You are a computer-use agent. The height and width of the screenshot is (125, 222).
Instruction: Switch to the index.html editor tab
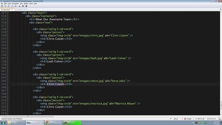pyautogui.click(x=7, y=10)
